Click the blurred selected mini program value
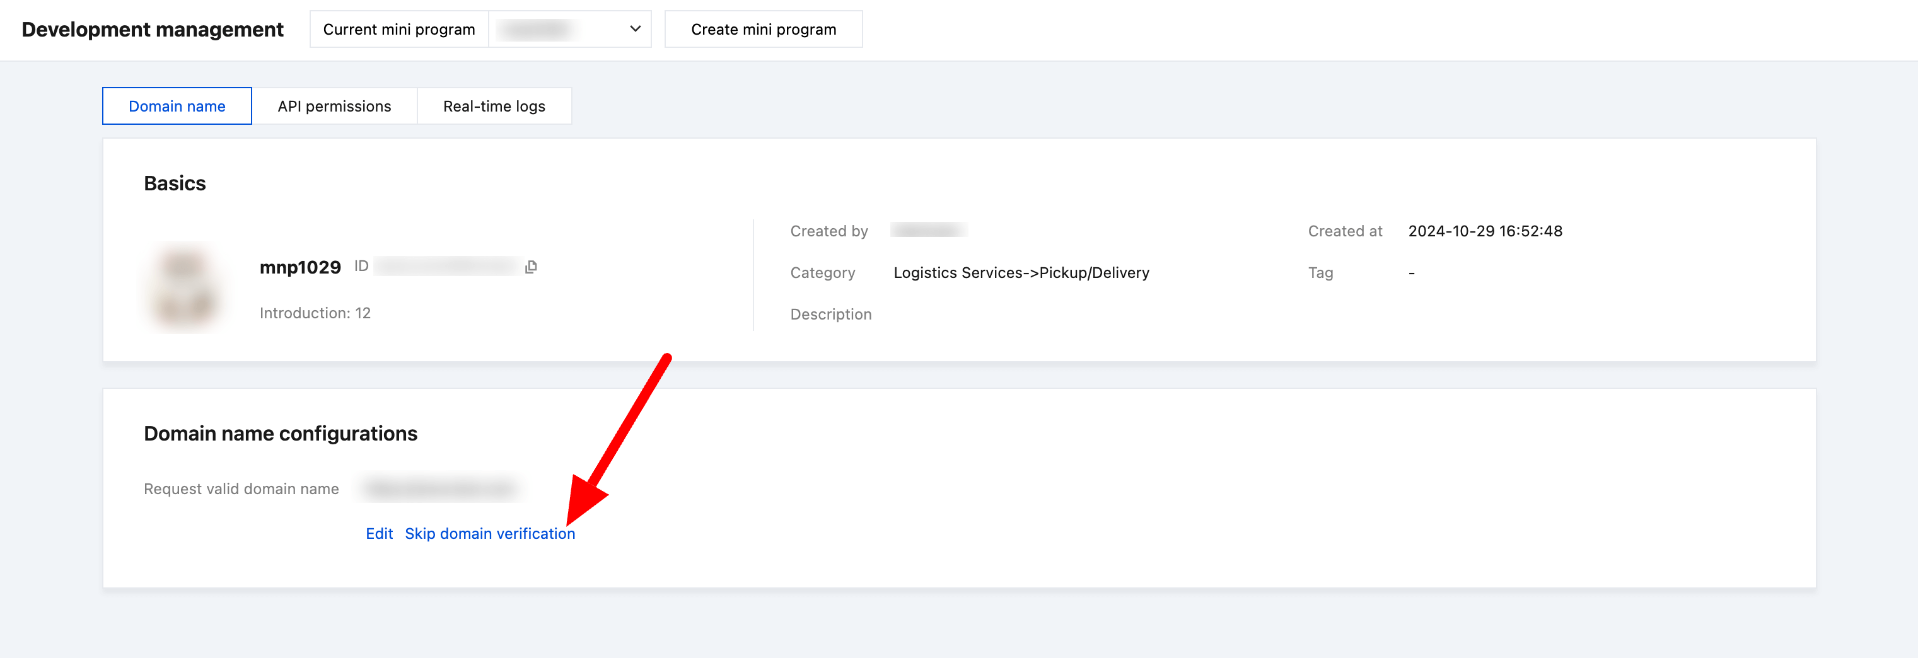The width and height of the screenshot is (1918, 658). point(536,29)
